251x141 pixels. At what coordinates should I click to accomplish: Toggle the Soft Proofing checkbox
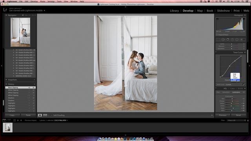[52, 115]
